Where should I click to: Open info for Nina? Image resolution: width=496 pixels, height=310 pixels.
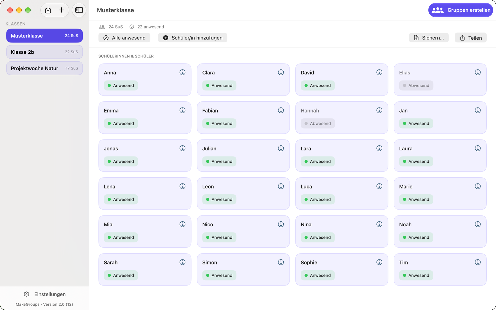click(379, 224)
